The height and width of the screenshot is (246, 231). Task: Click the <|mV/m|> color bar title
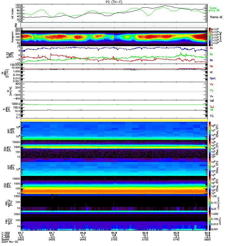219,203
